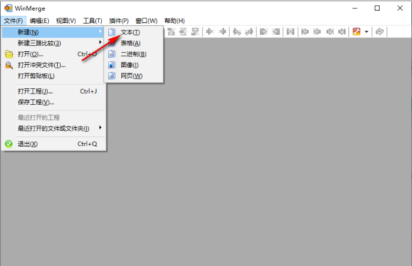Click the first right-pointing bar-arrow toolbar icon
Image resolution: width=412 pixels, height=266 pixels.
(330, 32)
